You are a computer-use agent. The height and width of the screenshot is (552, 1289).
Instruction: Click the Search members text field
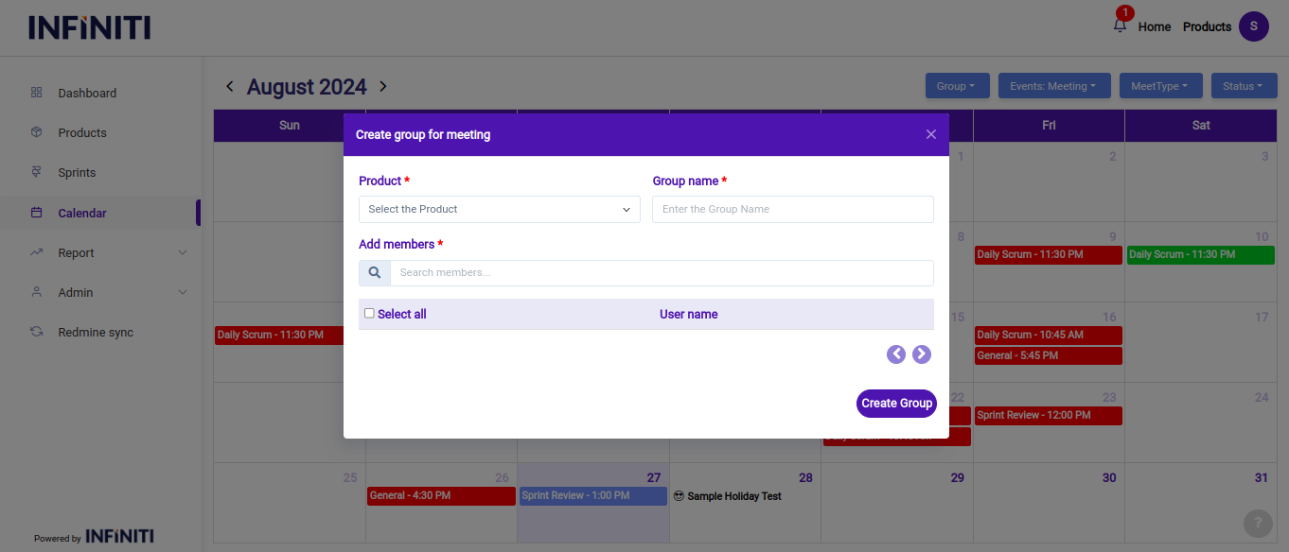(661, 273)
